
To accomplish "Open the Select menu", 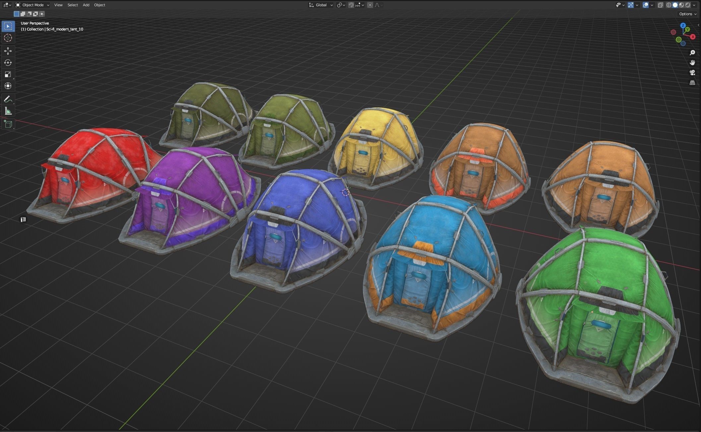I will pyautogui.click(x=73, y=5).
